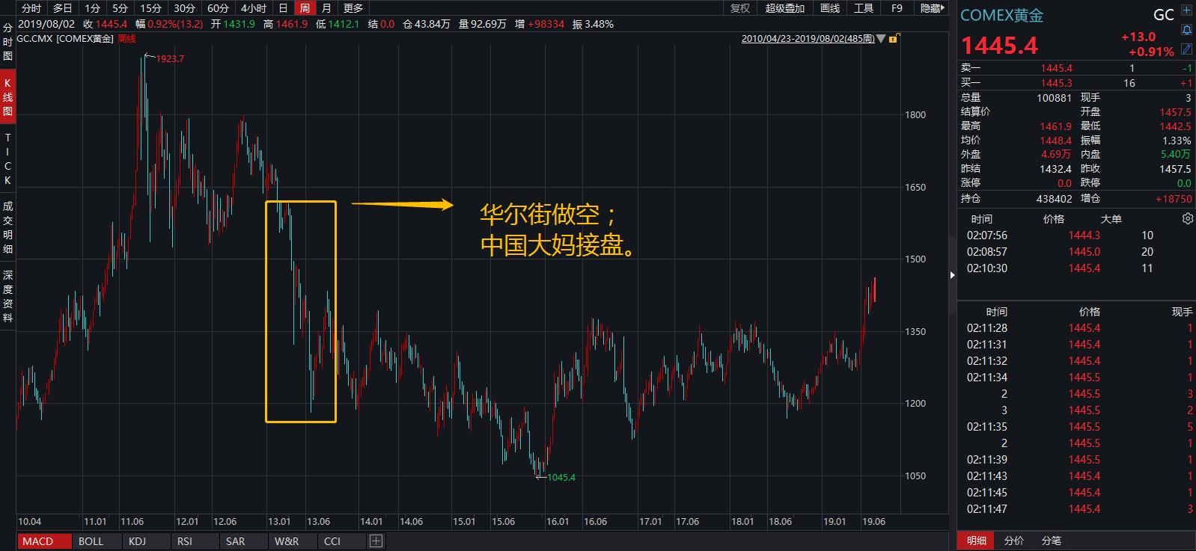Click the 1045.4 low price marker
1196x551 pixels.
pyautogui.click(x=561, y=477)
